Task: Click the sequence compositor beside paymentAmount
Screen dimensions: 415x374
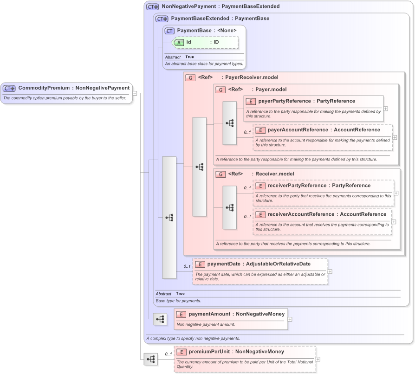Action: [160, 319]
